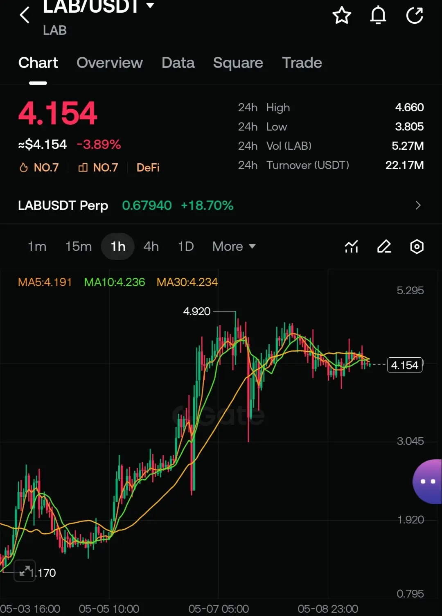Viewport: 442px width, 616px height.
Task: Switch to the Data tab
Action: click(178, 63)
